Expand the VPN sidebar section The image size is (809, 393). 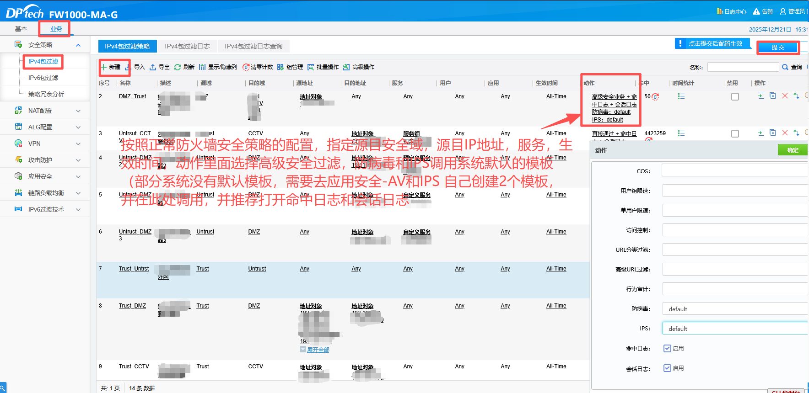(x=78, y=143)
